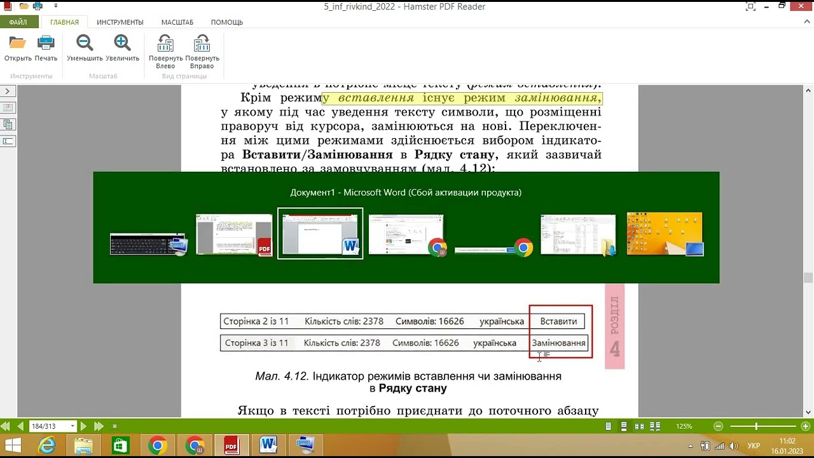Click the open-folder icon in the title bar

[24, 6]
